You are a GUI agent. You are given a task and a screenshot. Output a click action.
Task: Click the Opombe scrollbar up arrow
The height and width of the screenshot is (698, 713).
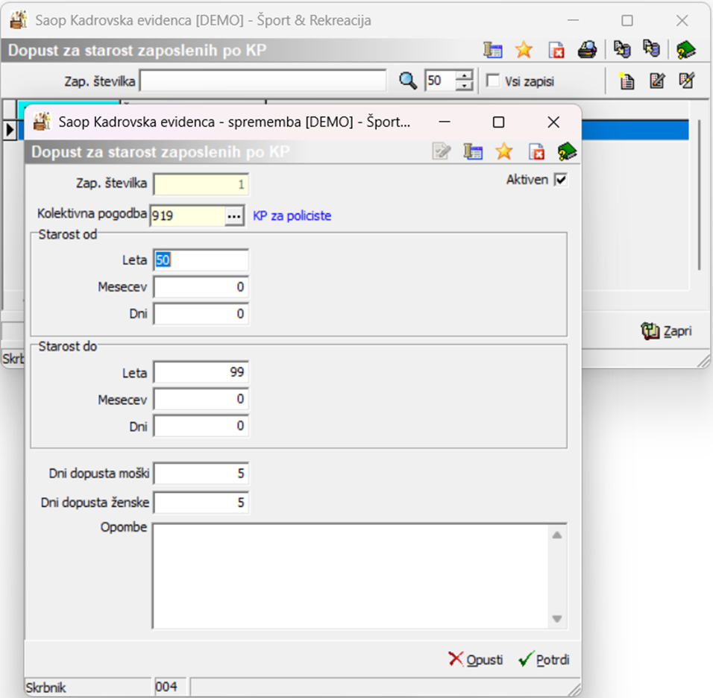point(557,535)
